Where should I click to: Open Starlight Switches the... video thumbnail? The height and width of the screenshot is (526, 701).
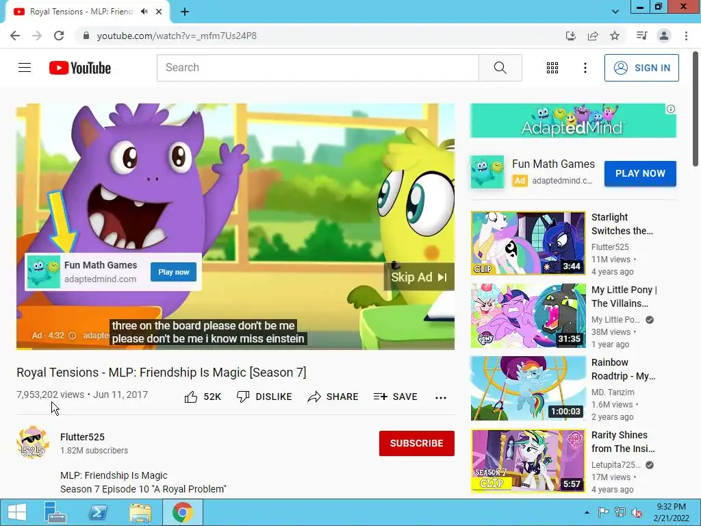click(528, 243)
